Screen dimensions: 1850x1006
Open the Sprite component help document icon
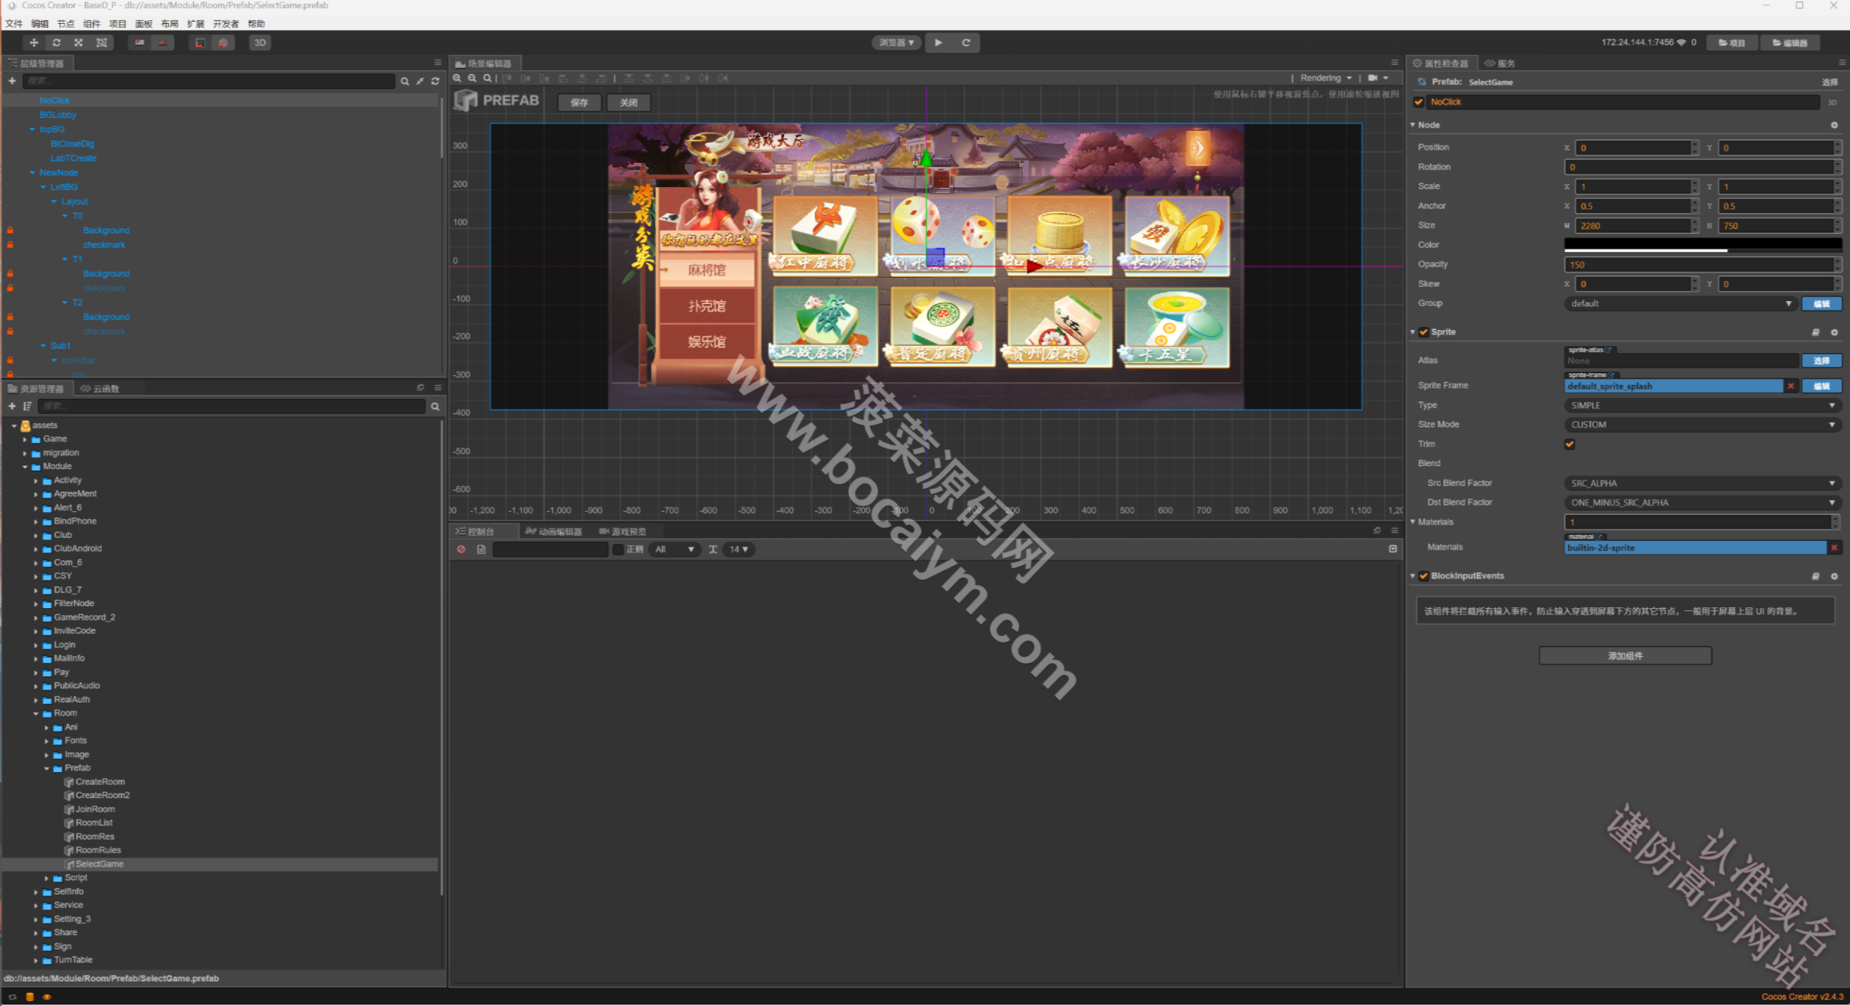pyautogui.click(x=1815, y=332)
